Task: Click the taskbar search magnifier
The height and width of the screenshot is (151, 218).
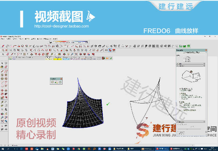Action: 8,149
